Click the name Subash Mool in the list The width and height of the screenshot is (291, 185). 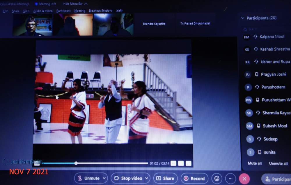pos(275,126)
